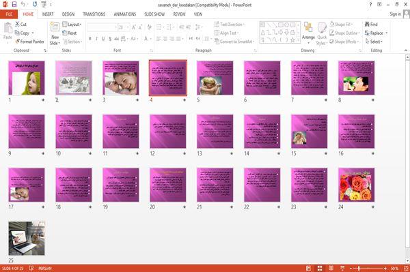Open the TRANSITIONS ribbon tab
The width and height of the screenshot is (410, 272).
pyautogui.click(x=94, y=14)
